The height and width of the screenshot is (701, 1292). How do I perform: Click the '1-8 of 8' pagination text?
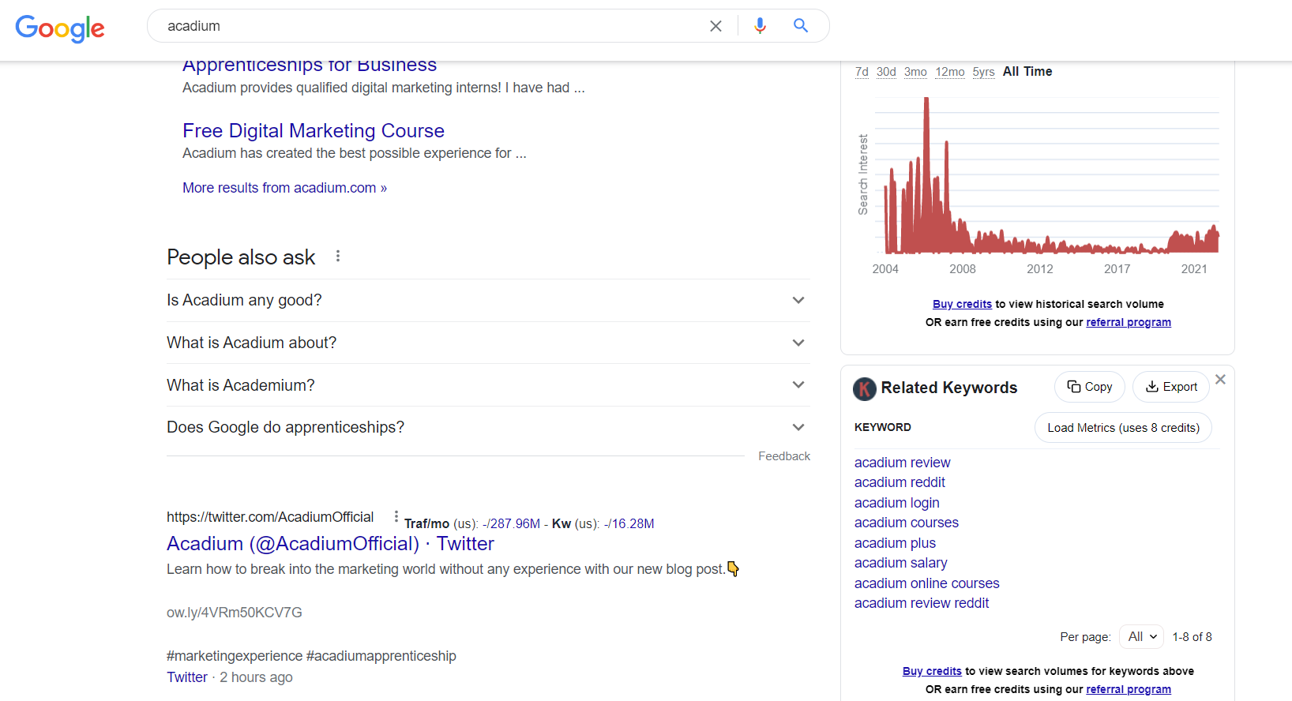pos(1192,637)
